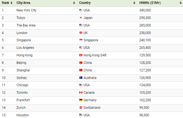The width and height of the screenshot is (183, 118).
Task: Click the Shanghai row city name
Action: point(23,70)
